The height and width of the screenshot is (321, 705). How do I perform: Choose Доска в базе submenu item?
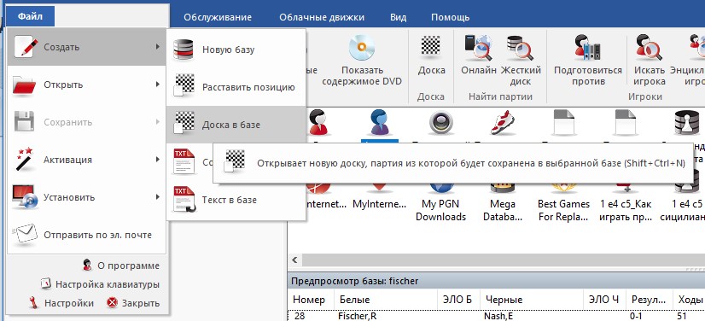[236, 125]
